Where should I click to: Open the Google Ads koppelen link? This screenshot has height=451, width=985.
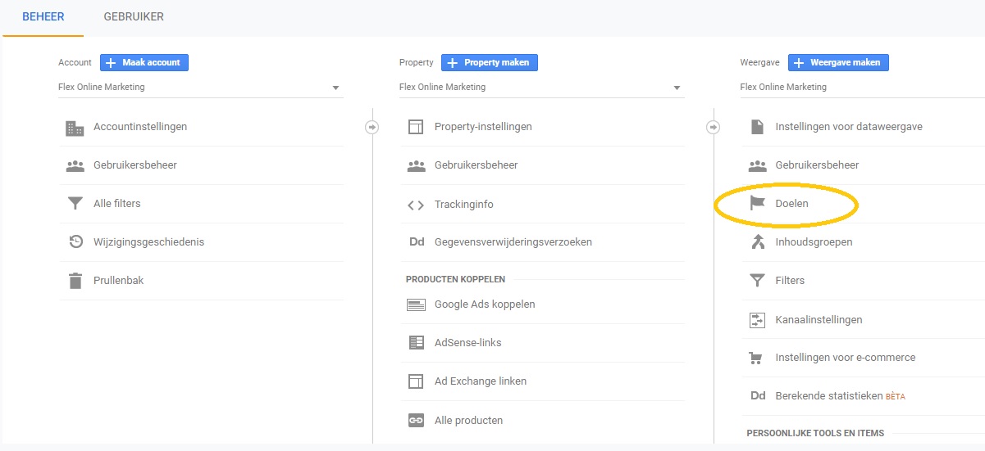pos(485,304)
